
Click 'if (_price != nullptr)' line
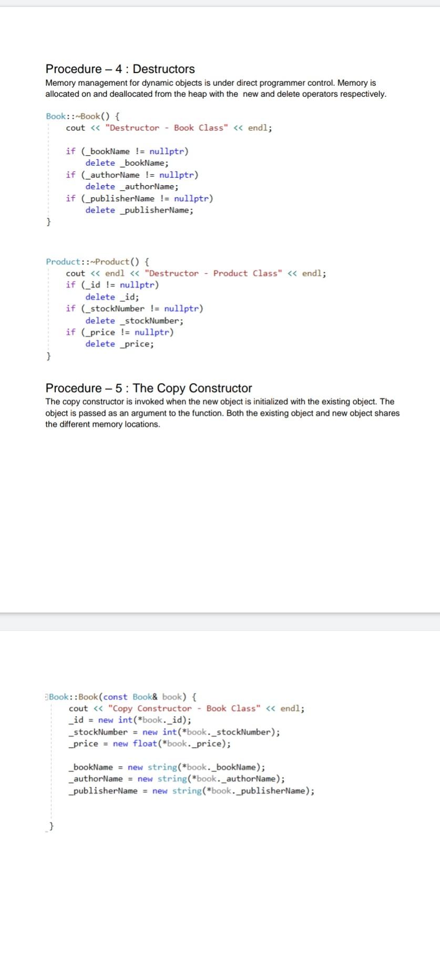tap(119, 332)
